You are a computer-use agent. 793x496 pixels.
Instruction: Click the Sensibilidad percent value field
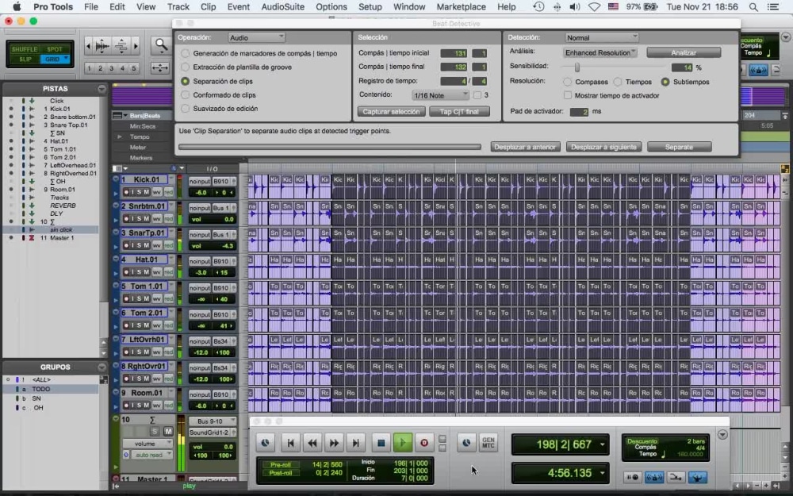682,67
